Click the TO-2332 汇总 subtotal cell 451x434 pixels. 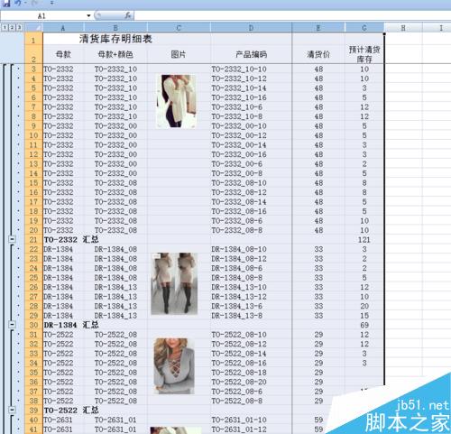pos(71,240)
